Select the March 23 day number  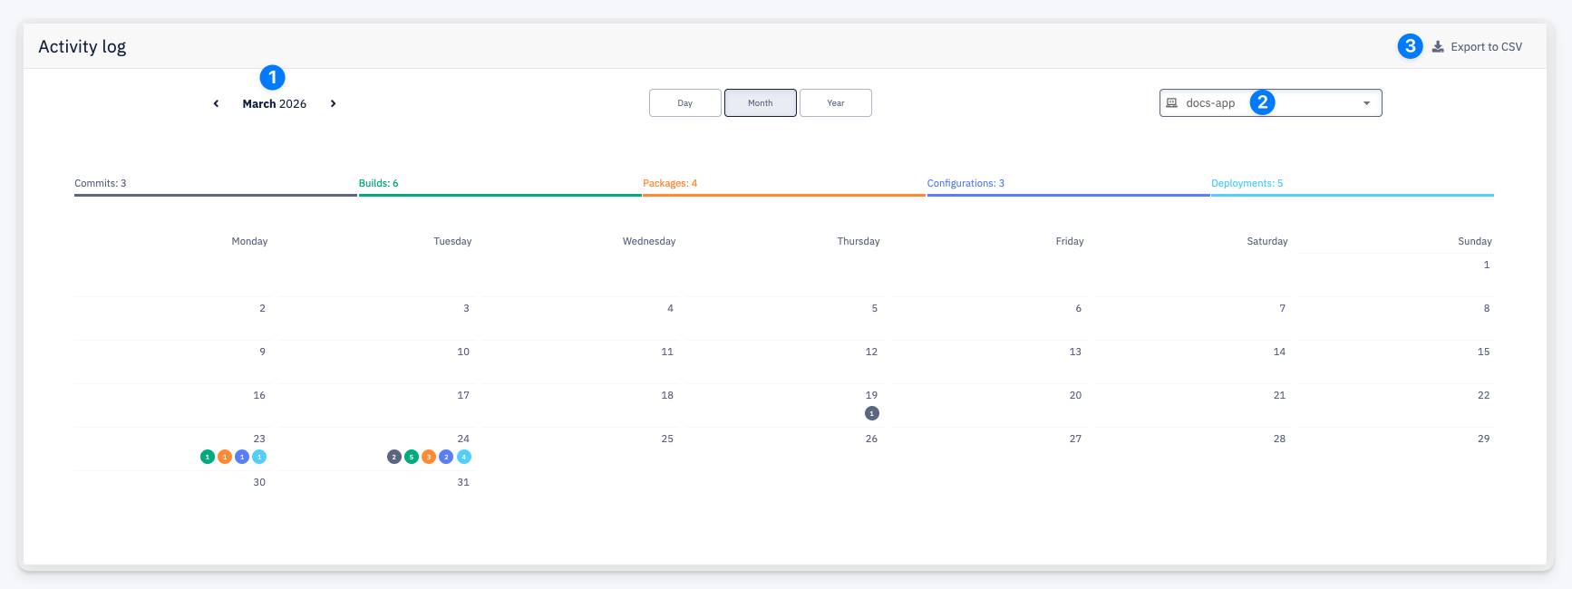(259, 439)
